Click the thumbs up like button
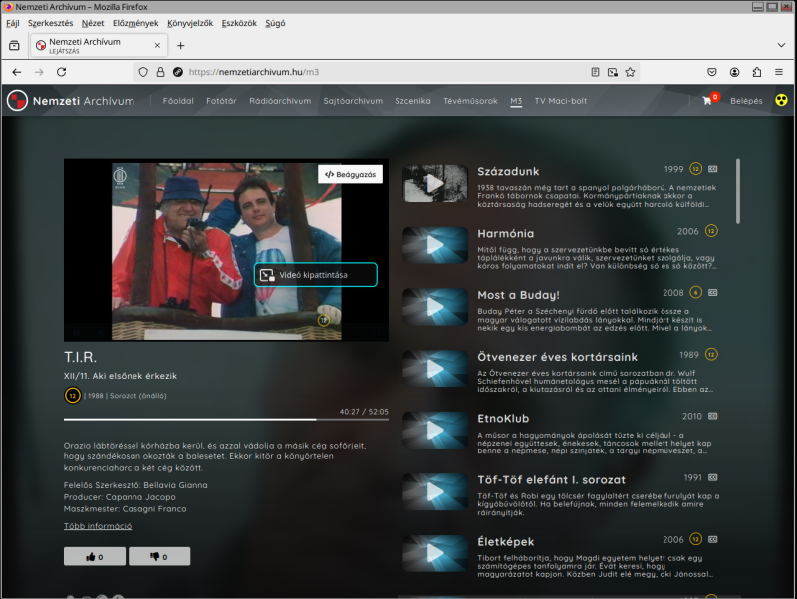Screen dimensions: 797x599 (x=95, y=556)
